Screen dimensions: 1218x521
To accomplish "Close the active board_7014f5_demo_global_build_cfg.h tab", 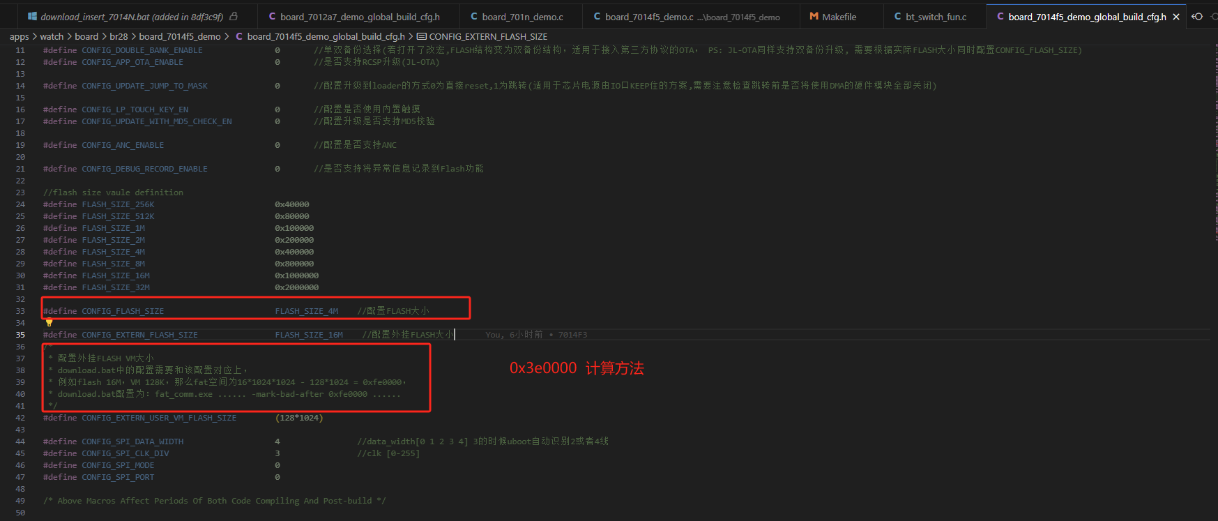I will click(1176, 17).
